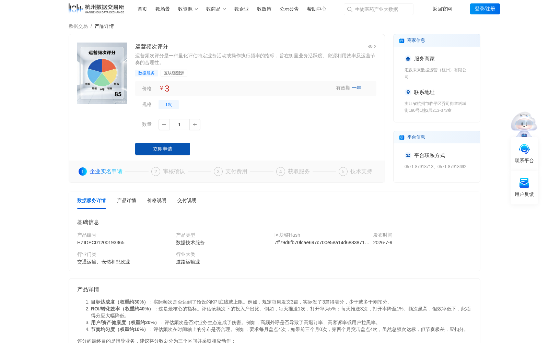Open 数场景 navigation item

tap(163, 9)
